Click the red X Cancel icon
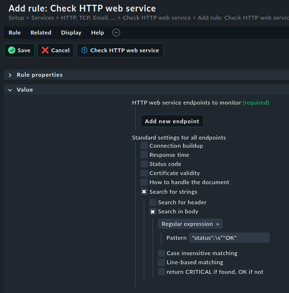 pyautogui.click(x=45, y=50)
